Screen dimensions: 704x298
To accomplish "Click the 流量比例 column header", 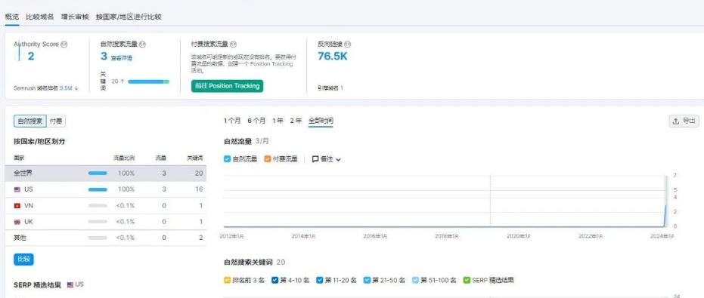I will point(124,158).
